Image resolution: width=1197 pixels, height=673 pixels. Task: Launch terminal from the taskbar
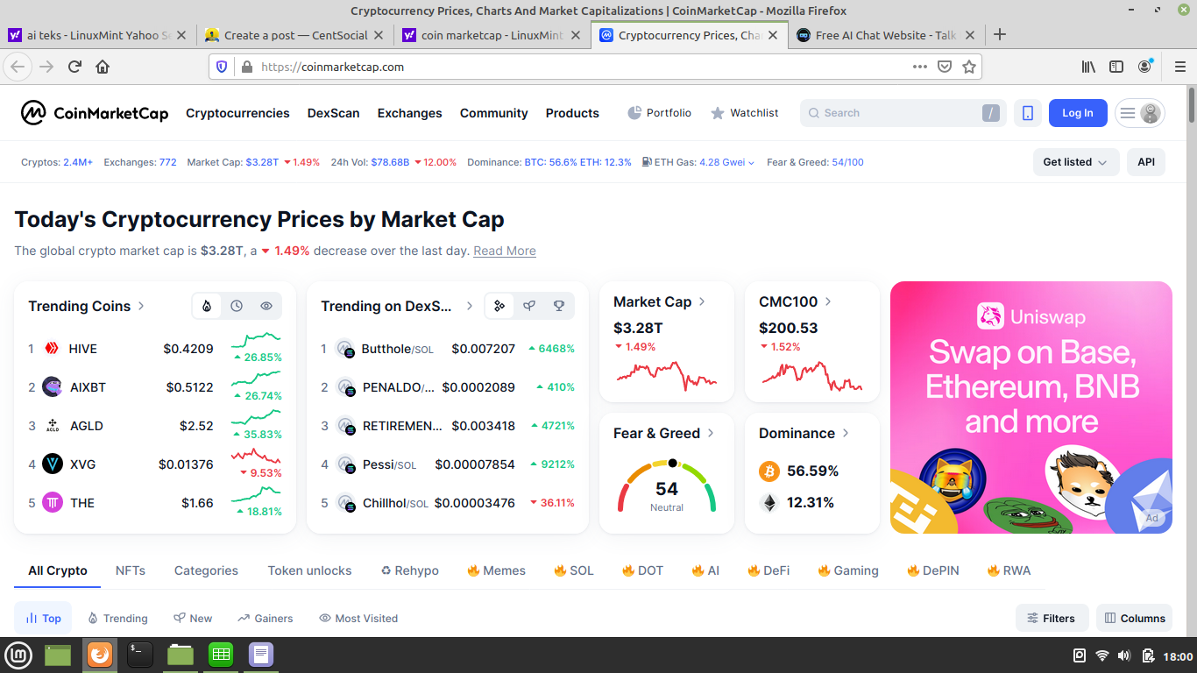[140, 655]
